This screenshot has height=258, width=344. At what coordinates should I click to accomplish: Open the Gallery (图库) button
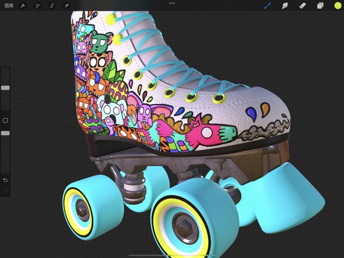click(9, 5)
